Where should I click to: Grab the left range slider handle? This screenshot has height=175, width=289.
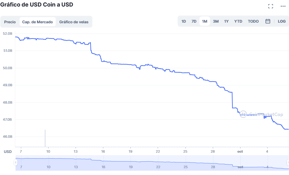(x=16, y=163)
